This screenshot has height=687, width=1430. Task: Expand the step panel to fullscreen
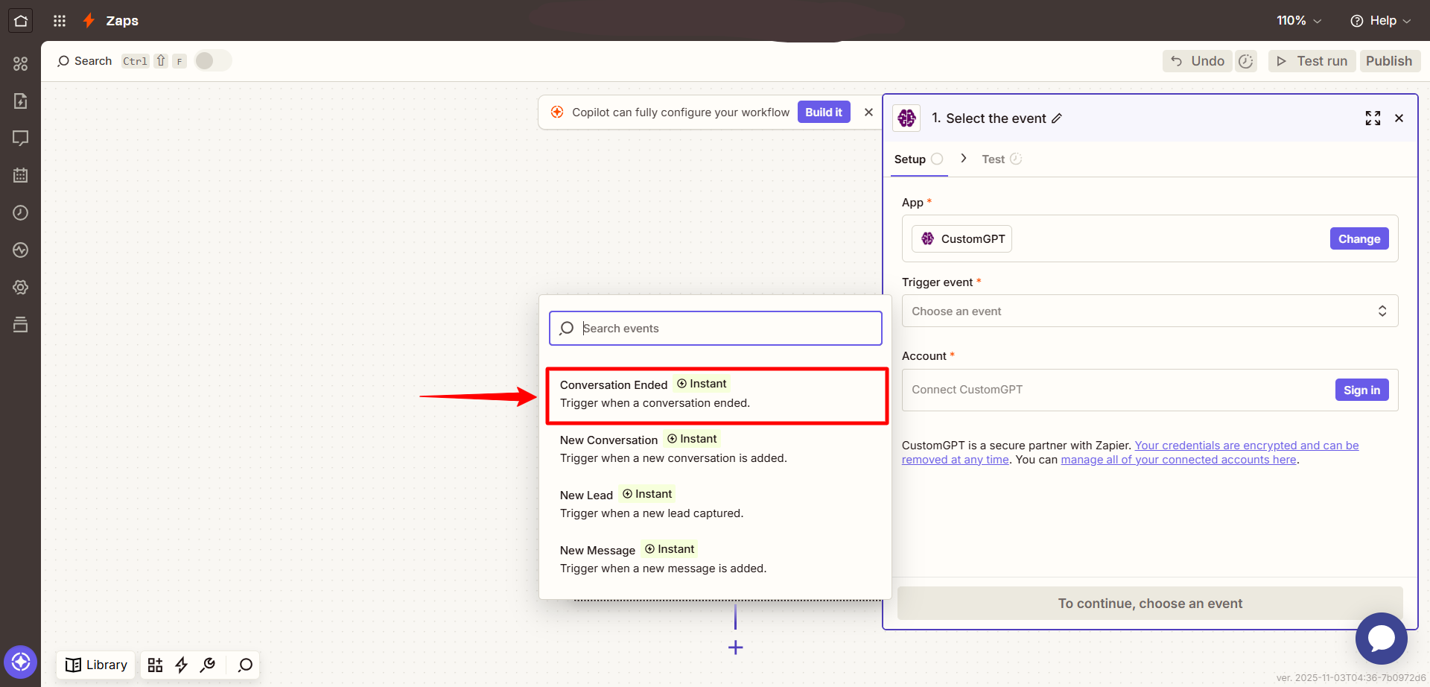pos(1373,118)
